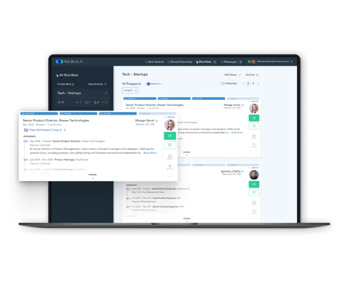The image size is (340, 293).
Task: Click the Archive icon in the header
Action: (257, 75)
